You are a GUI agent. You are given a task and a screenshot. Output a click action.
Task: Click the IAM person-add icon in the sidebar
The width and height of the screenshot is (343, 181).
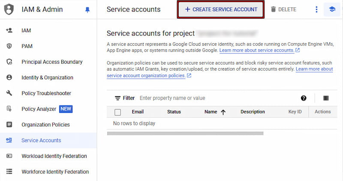click(x=9, y=30)
